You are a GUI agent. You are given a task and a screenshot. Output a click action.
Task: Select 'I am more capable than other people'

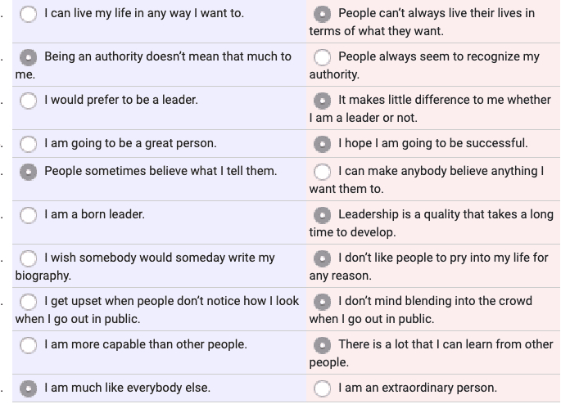point(29,345)
